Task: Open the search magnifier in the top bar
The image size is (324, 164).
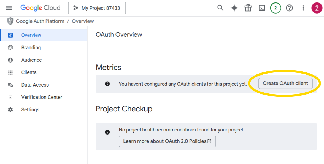Action: [x=220, y=8]
